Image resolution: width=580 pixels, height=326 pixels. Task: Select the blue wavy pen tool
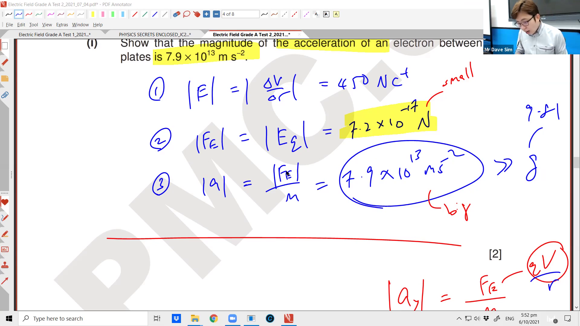point(19,14)
